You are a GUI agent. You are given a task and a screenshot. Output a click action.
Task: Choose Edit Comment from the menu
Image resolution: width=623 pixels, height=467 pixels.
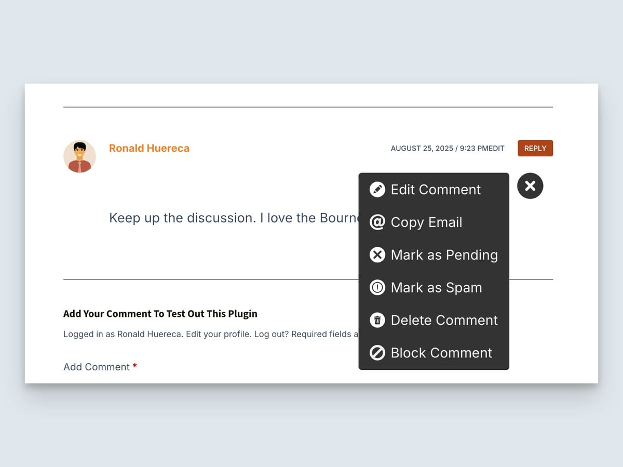(435, 189)
